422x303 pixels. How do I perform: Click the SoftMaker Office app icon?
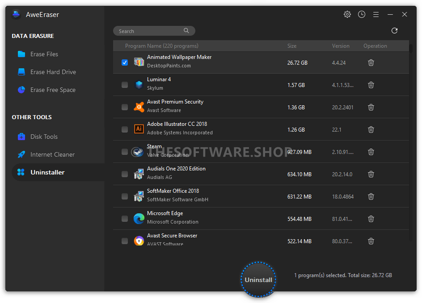point(139,196)
